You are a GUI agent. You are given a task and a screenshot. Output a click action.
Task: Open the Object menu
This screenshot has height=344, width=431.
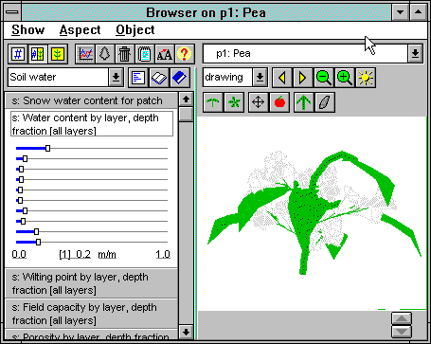(x=135, y=30)
